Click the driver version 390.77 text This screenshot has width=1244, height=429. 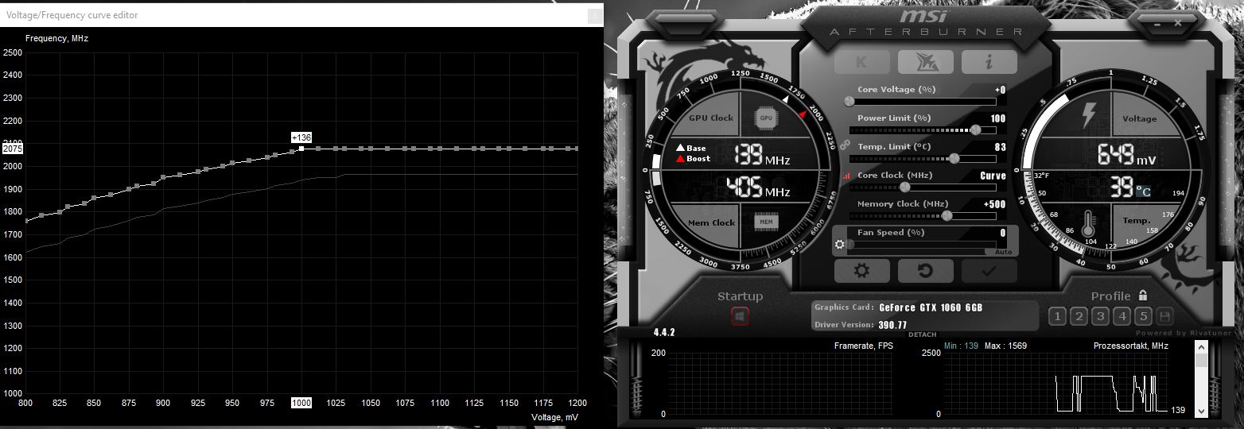pyautogui.click(x=894, y=325)
